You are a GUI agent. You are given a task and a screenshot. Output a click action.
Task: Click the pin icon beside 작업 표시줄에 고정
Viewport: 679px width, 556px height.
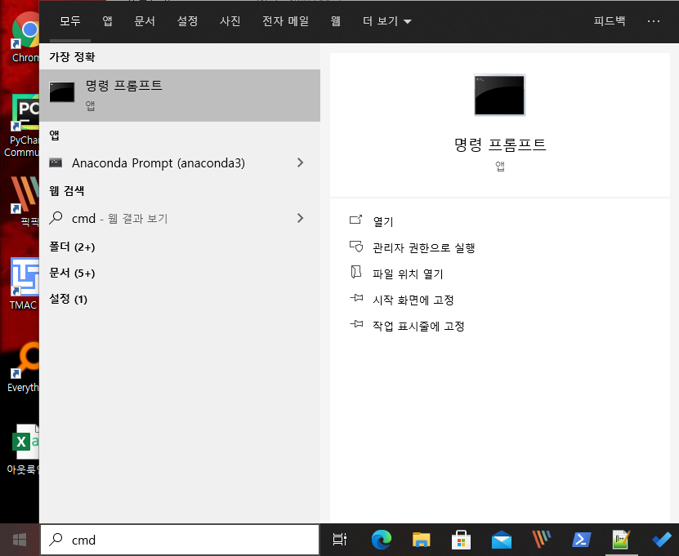(356, 323)
